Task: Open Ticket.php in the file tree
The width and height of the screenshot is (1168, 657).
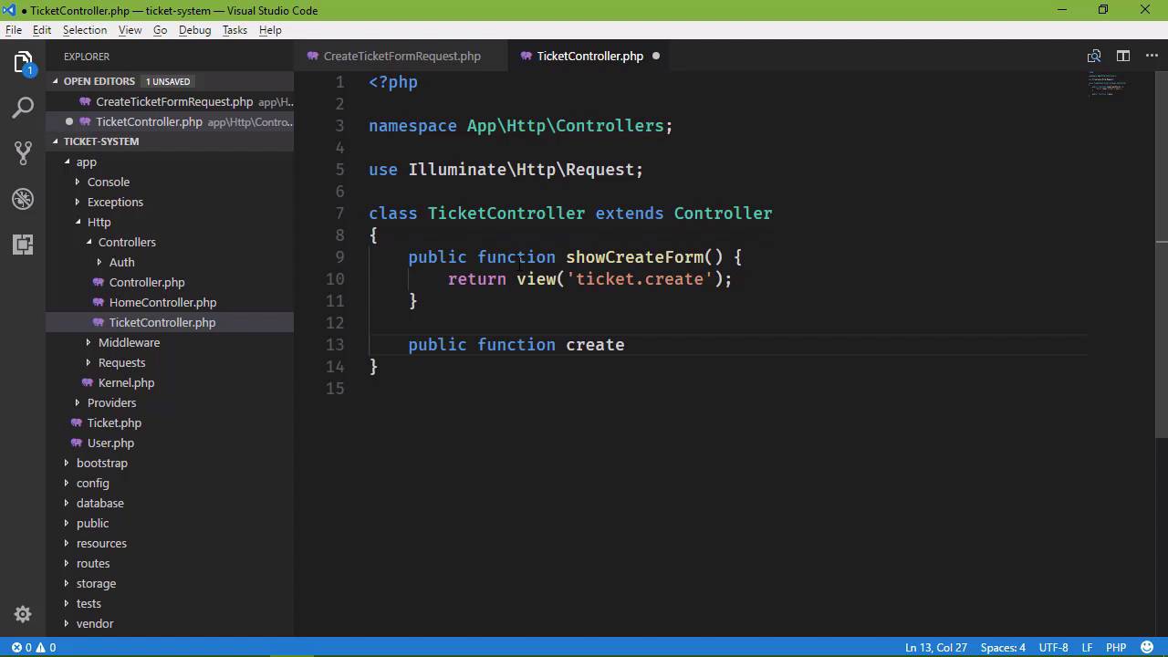Action: 114,422
